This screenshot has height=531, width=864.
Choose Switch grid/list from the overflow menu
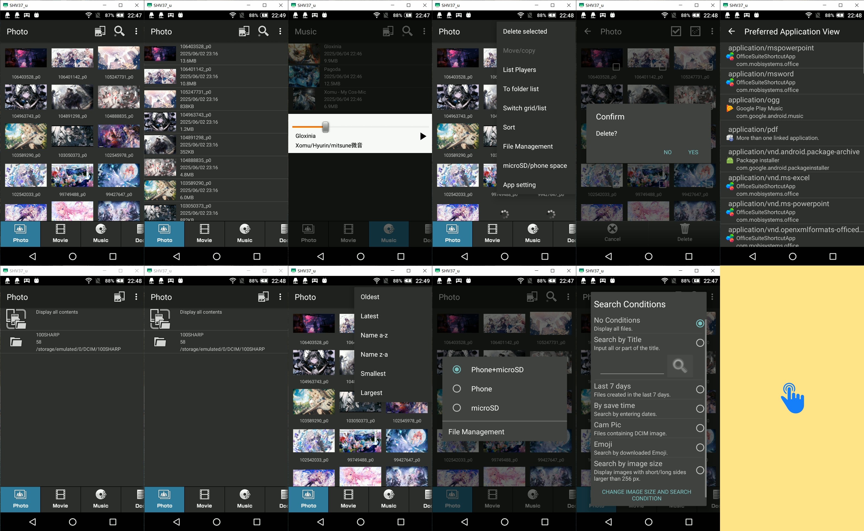click(x=536, y=108)
